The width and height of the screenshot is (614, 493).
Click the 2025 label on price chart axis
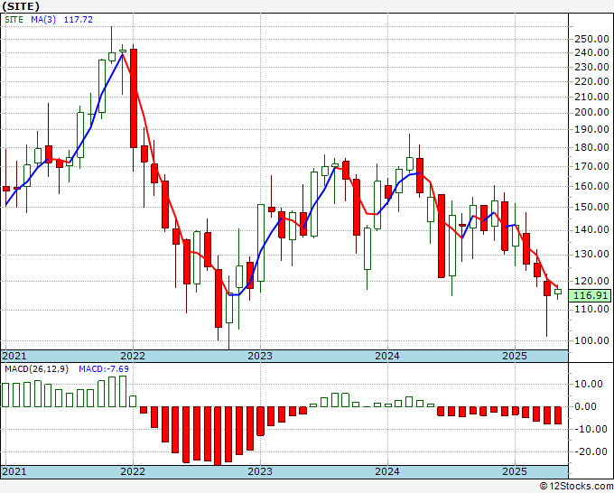pos(515,356)
